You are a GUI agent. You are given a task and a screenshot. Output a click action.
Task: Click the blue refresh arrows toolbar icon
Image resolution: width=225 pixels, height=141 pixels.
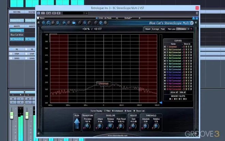101,23
